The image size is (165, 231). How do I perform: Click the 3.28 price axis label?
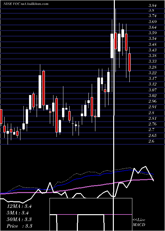click(x=152, y=67)
